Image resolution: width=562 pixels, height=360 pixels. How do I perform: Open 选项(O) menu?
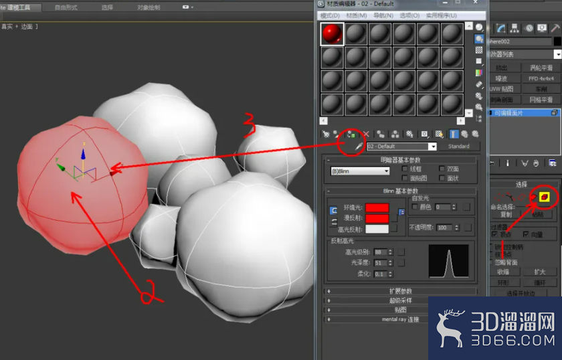409,15
